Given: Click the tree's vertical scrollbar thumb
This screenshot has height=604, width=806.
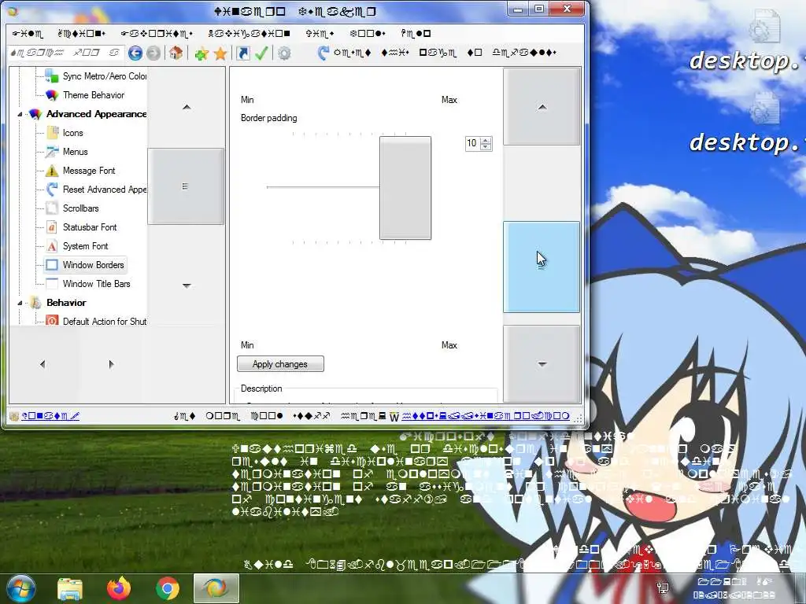Looking at the screenshot, I should (186, 186).
